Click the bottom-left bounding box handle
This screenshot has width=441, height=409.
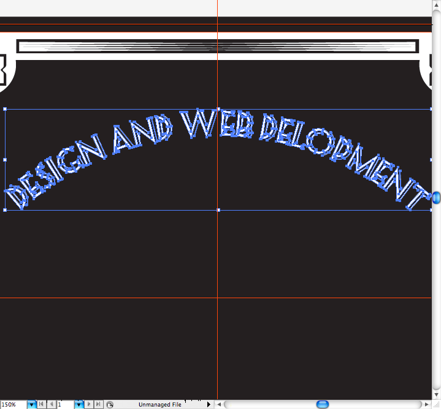pos(5,210)
